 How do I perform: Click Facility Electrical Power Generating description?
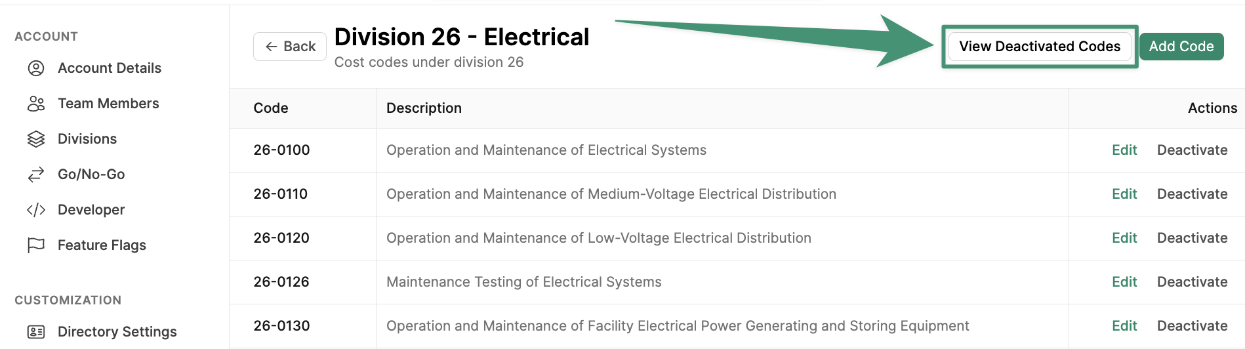click(x=678, y=326)
